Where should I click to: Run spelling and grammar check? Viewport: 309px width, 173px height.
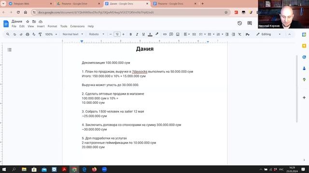34,34
